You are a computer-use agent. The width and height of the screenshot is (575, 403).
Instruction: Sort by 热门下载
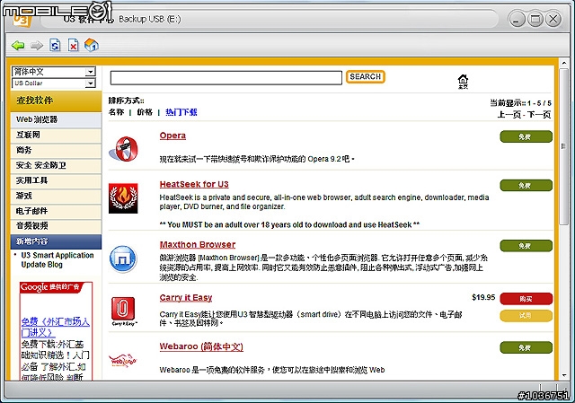(181, 112)
